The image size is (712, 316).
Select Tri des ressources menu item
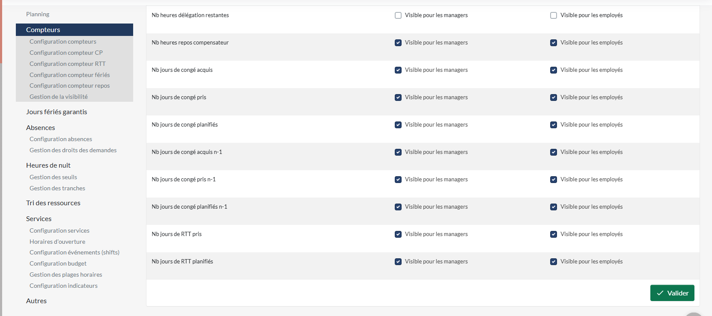tap(53, 203)
